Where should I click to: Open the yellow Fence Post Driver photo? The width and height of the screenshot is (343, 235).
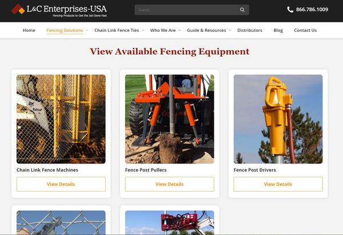(x=278, y=119)
